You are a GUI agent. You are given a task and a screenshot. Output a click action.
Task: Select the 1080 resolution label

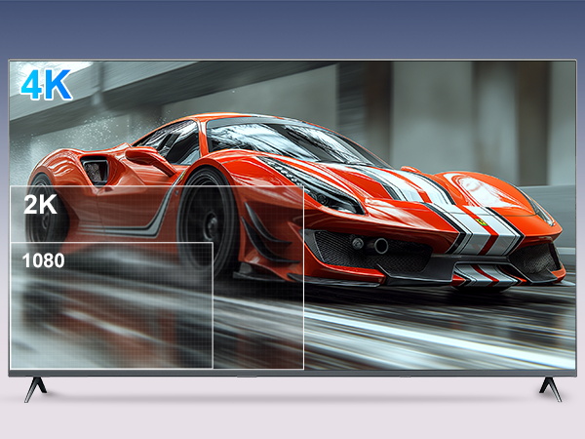[43, 260]
